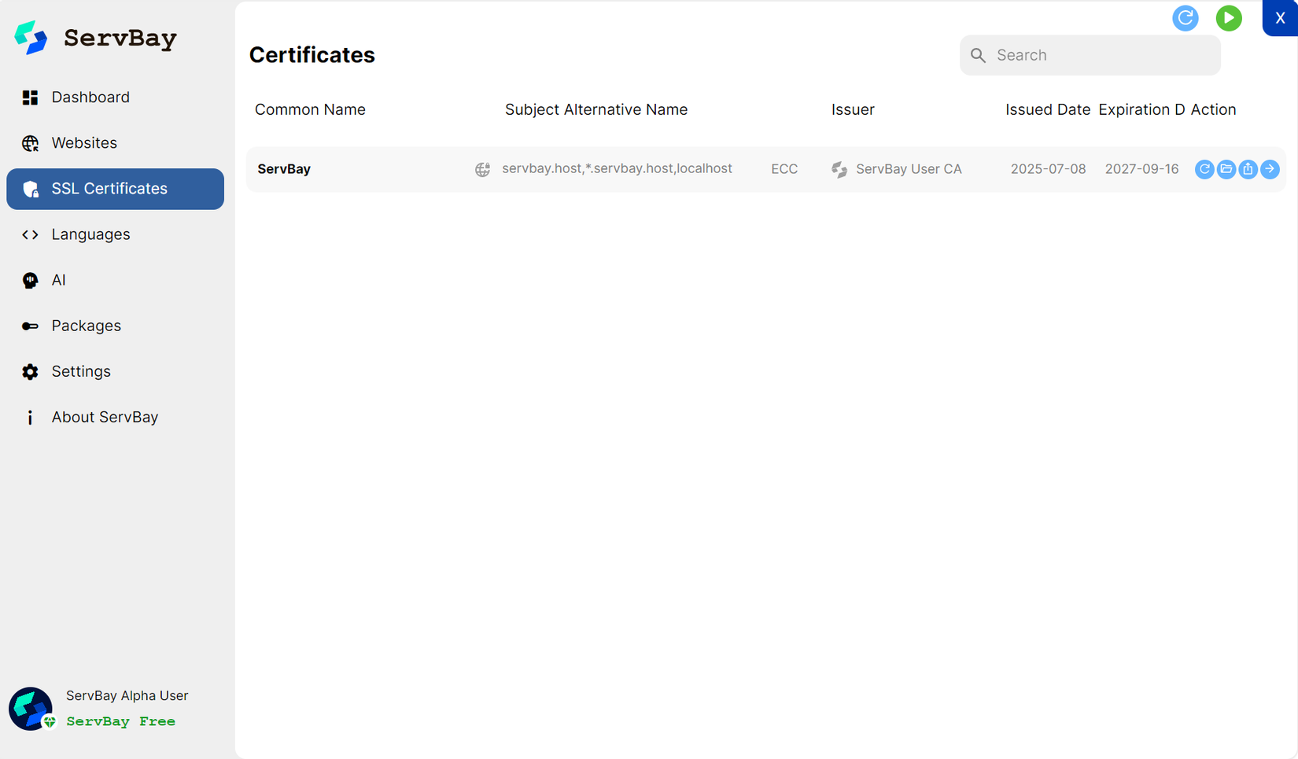Image resolution: width=1298 pixels, height=759 pixels.
Task: Open the certificate folder icon
Action: click(1226, 169)
